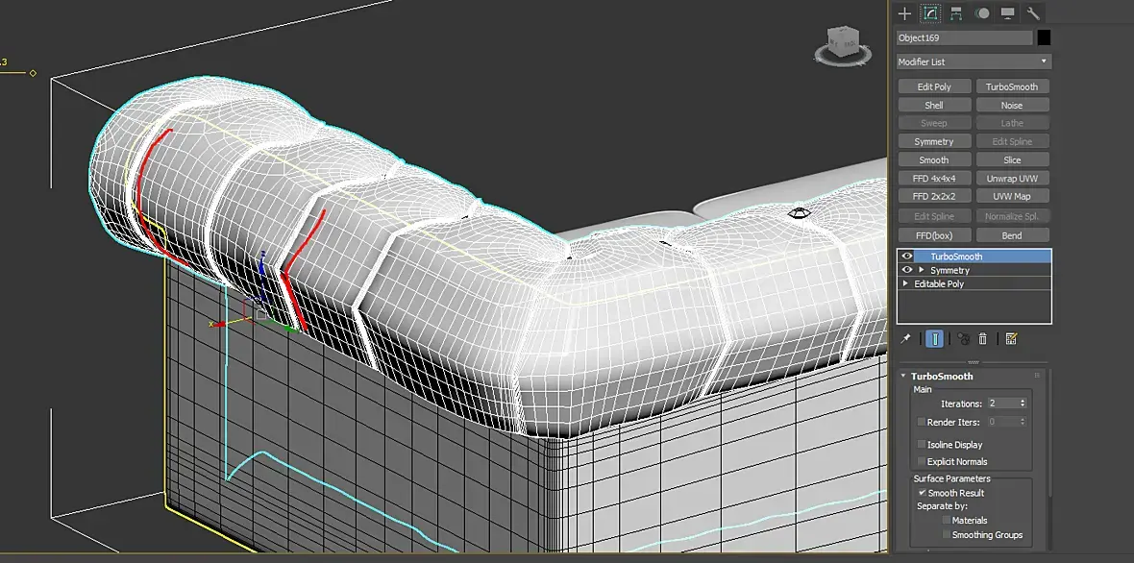
Task: Add the FFD 4x4x4 modifier
Action: coord(934,178)
